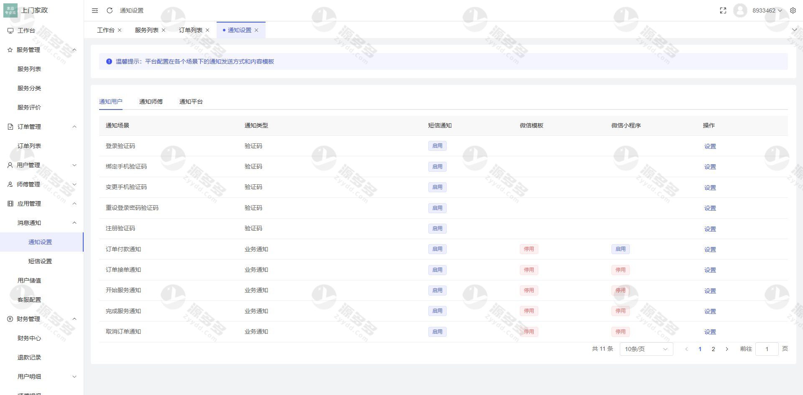803x395 pixels.
Task: Switch to the 通知师傅 tab
Action: pyautogui.click(x=151, y=101)
